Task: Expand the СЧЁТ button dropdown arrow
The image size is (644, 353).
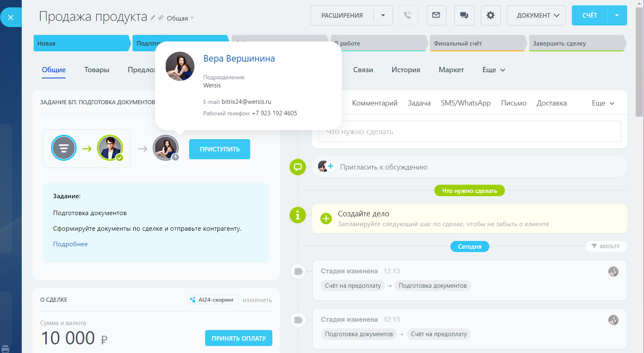Action: (x=617, y=16)
